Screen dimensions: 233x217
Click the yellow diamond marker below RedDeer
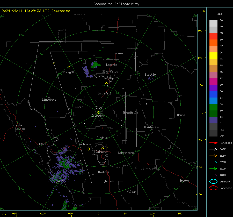tap(106, 84)
